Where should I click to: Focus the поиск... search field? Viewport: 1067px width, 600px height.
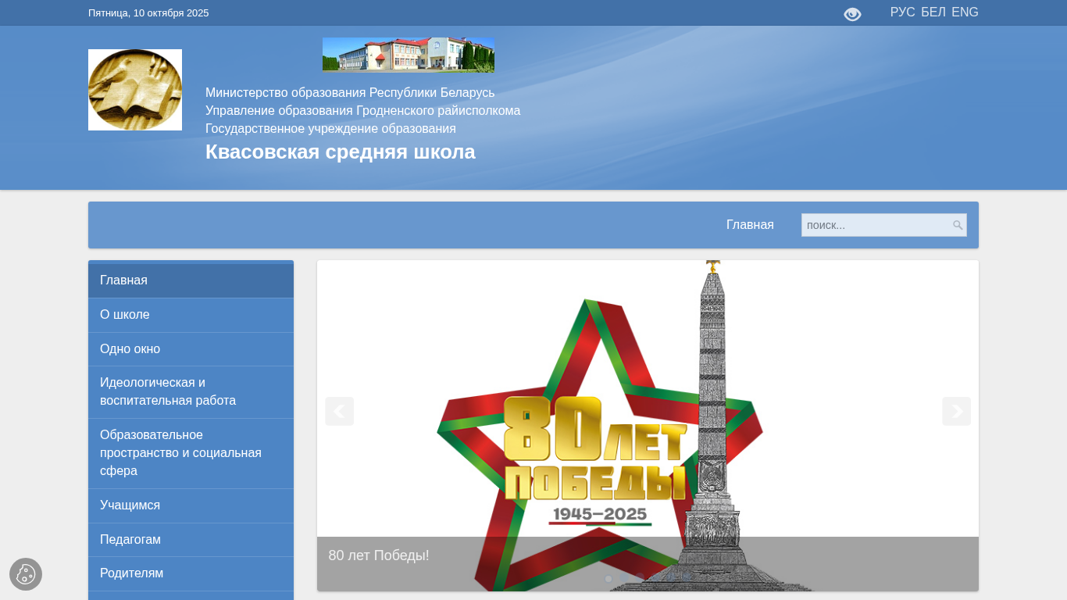[884, 225]
